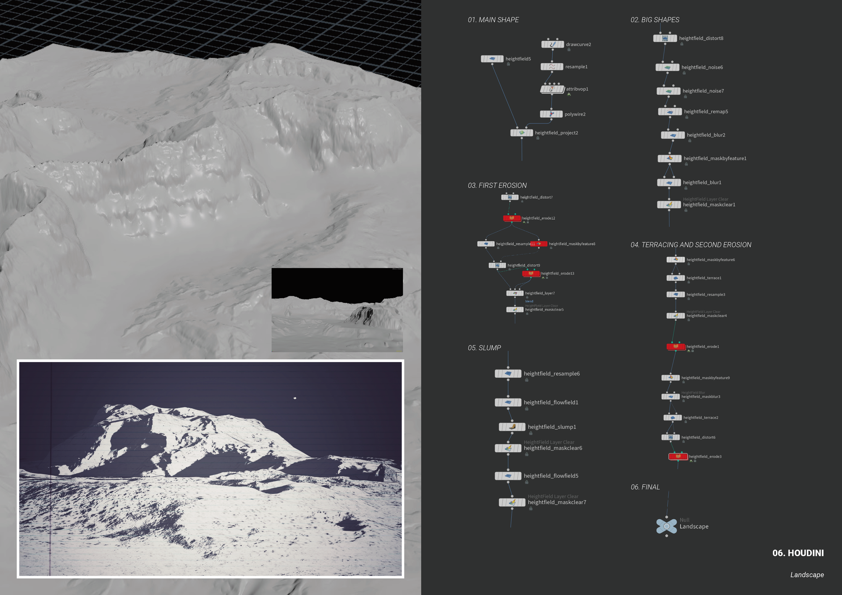
Task: Open the large moon landscape render thumbnail
Action: coord(210,469)
